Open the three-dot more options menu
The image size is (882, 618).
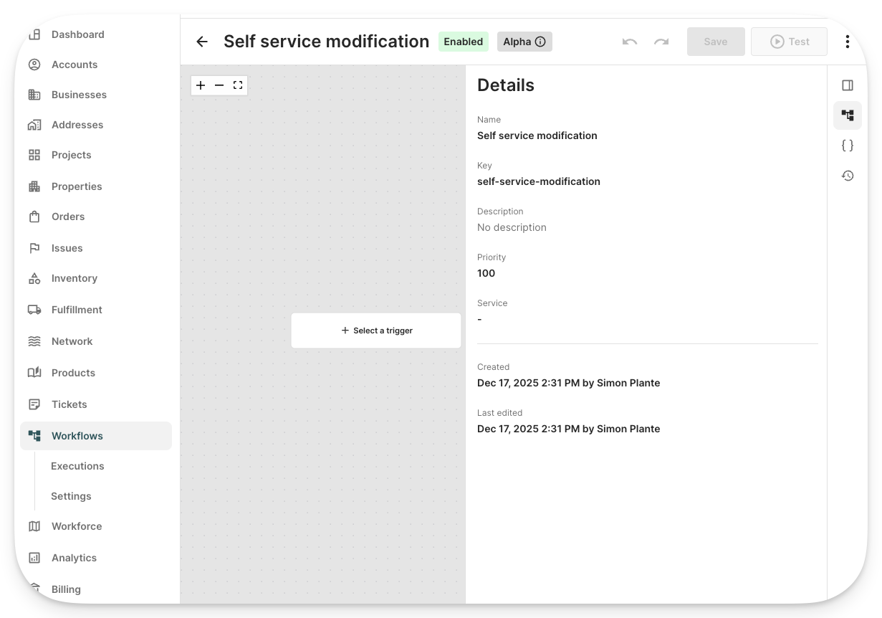(848, 42)
